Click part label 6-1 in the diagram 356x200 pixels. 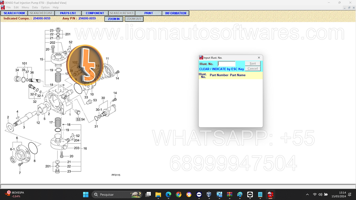click(12, 149)
